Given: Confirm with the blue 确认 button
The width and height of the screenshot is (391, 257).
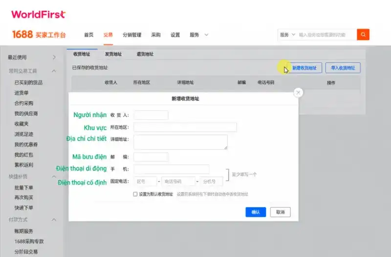Looking at the screenshot, I should pyautogui.click(x=256, y=212).
